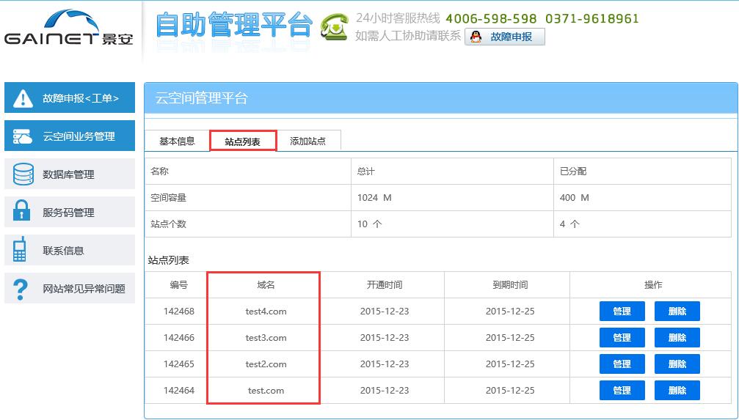Select the database cylinder icon
739x420 pixels.
(23, 174)
